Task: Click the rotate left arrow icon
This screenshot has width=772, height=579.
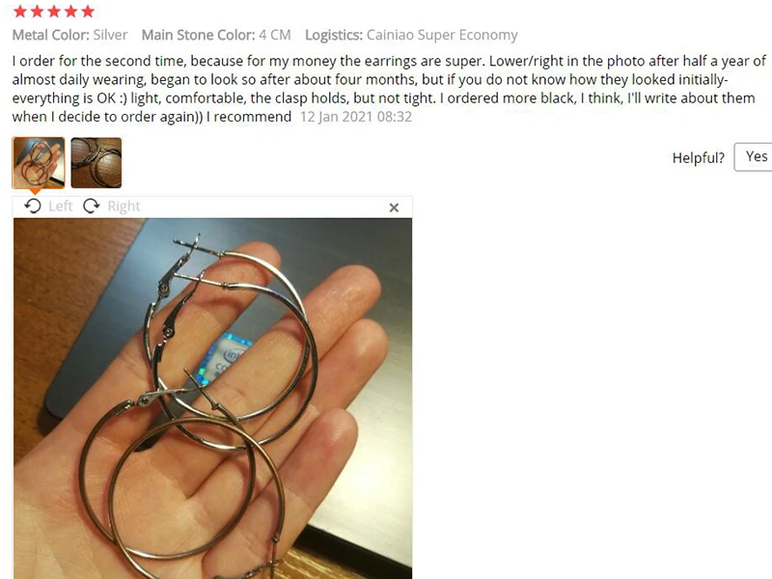Action: pos(33,206)
